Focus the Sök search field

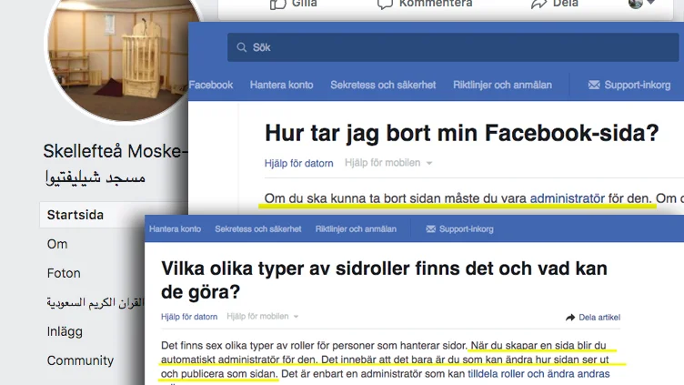coord(453,47)
